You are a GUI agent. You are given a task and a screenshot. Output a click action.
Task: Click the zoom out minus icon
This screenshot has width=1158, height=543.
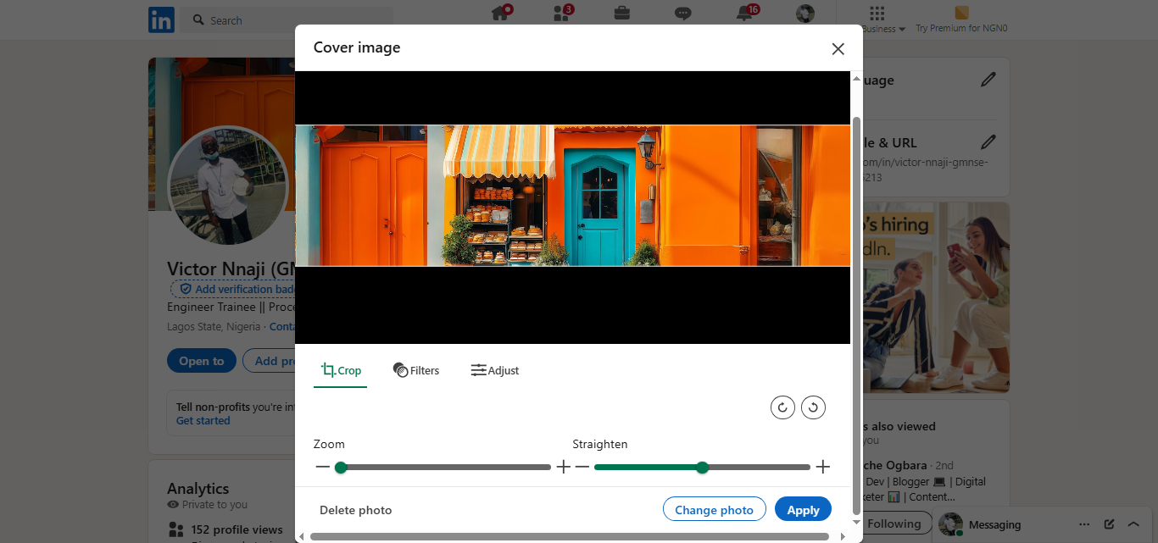click(x=323, y=467)
